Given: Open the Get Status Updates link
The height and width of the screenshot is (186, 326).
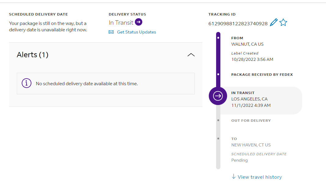Looking at the screenshot, I should click(x=136, y=32).
